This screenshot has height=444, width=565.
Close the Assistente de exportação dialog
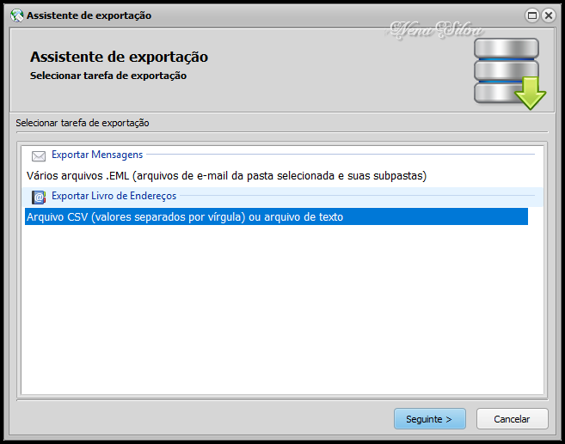pos(549,15)
